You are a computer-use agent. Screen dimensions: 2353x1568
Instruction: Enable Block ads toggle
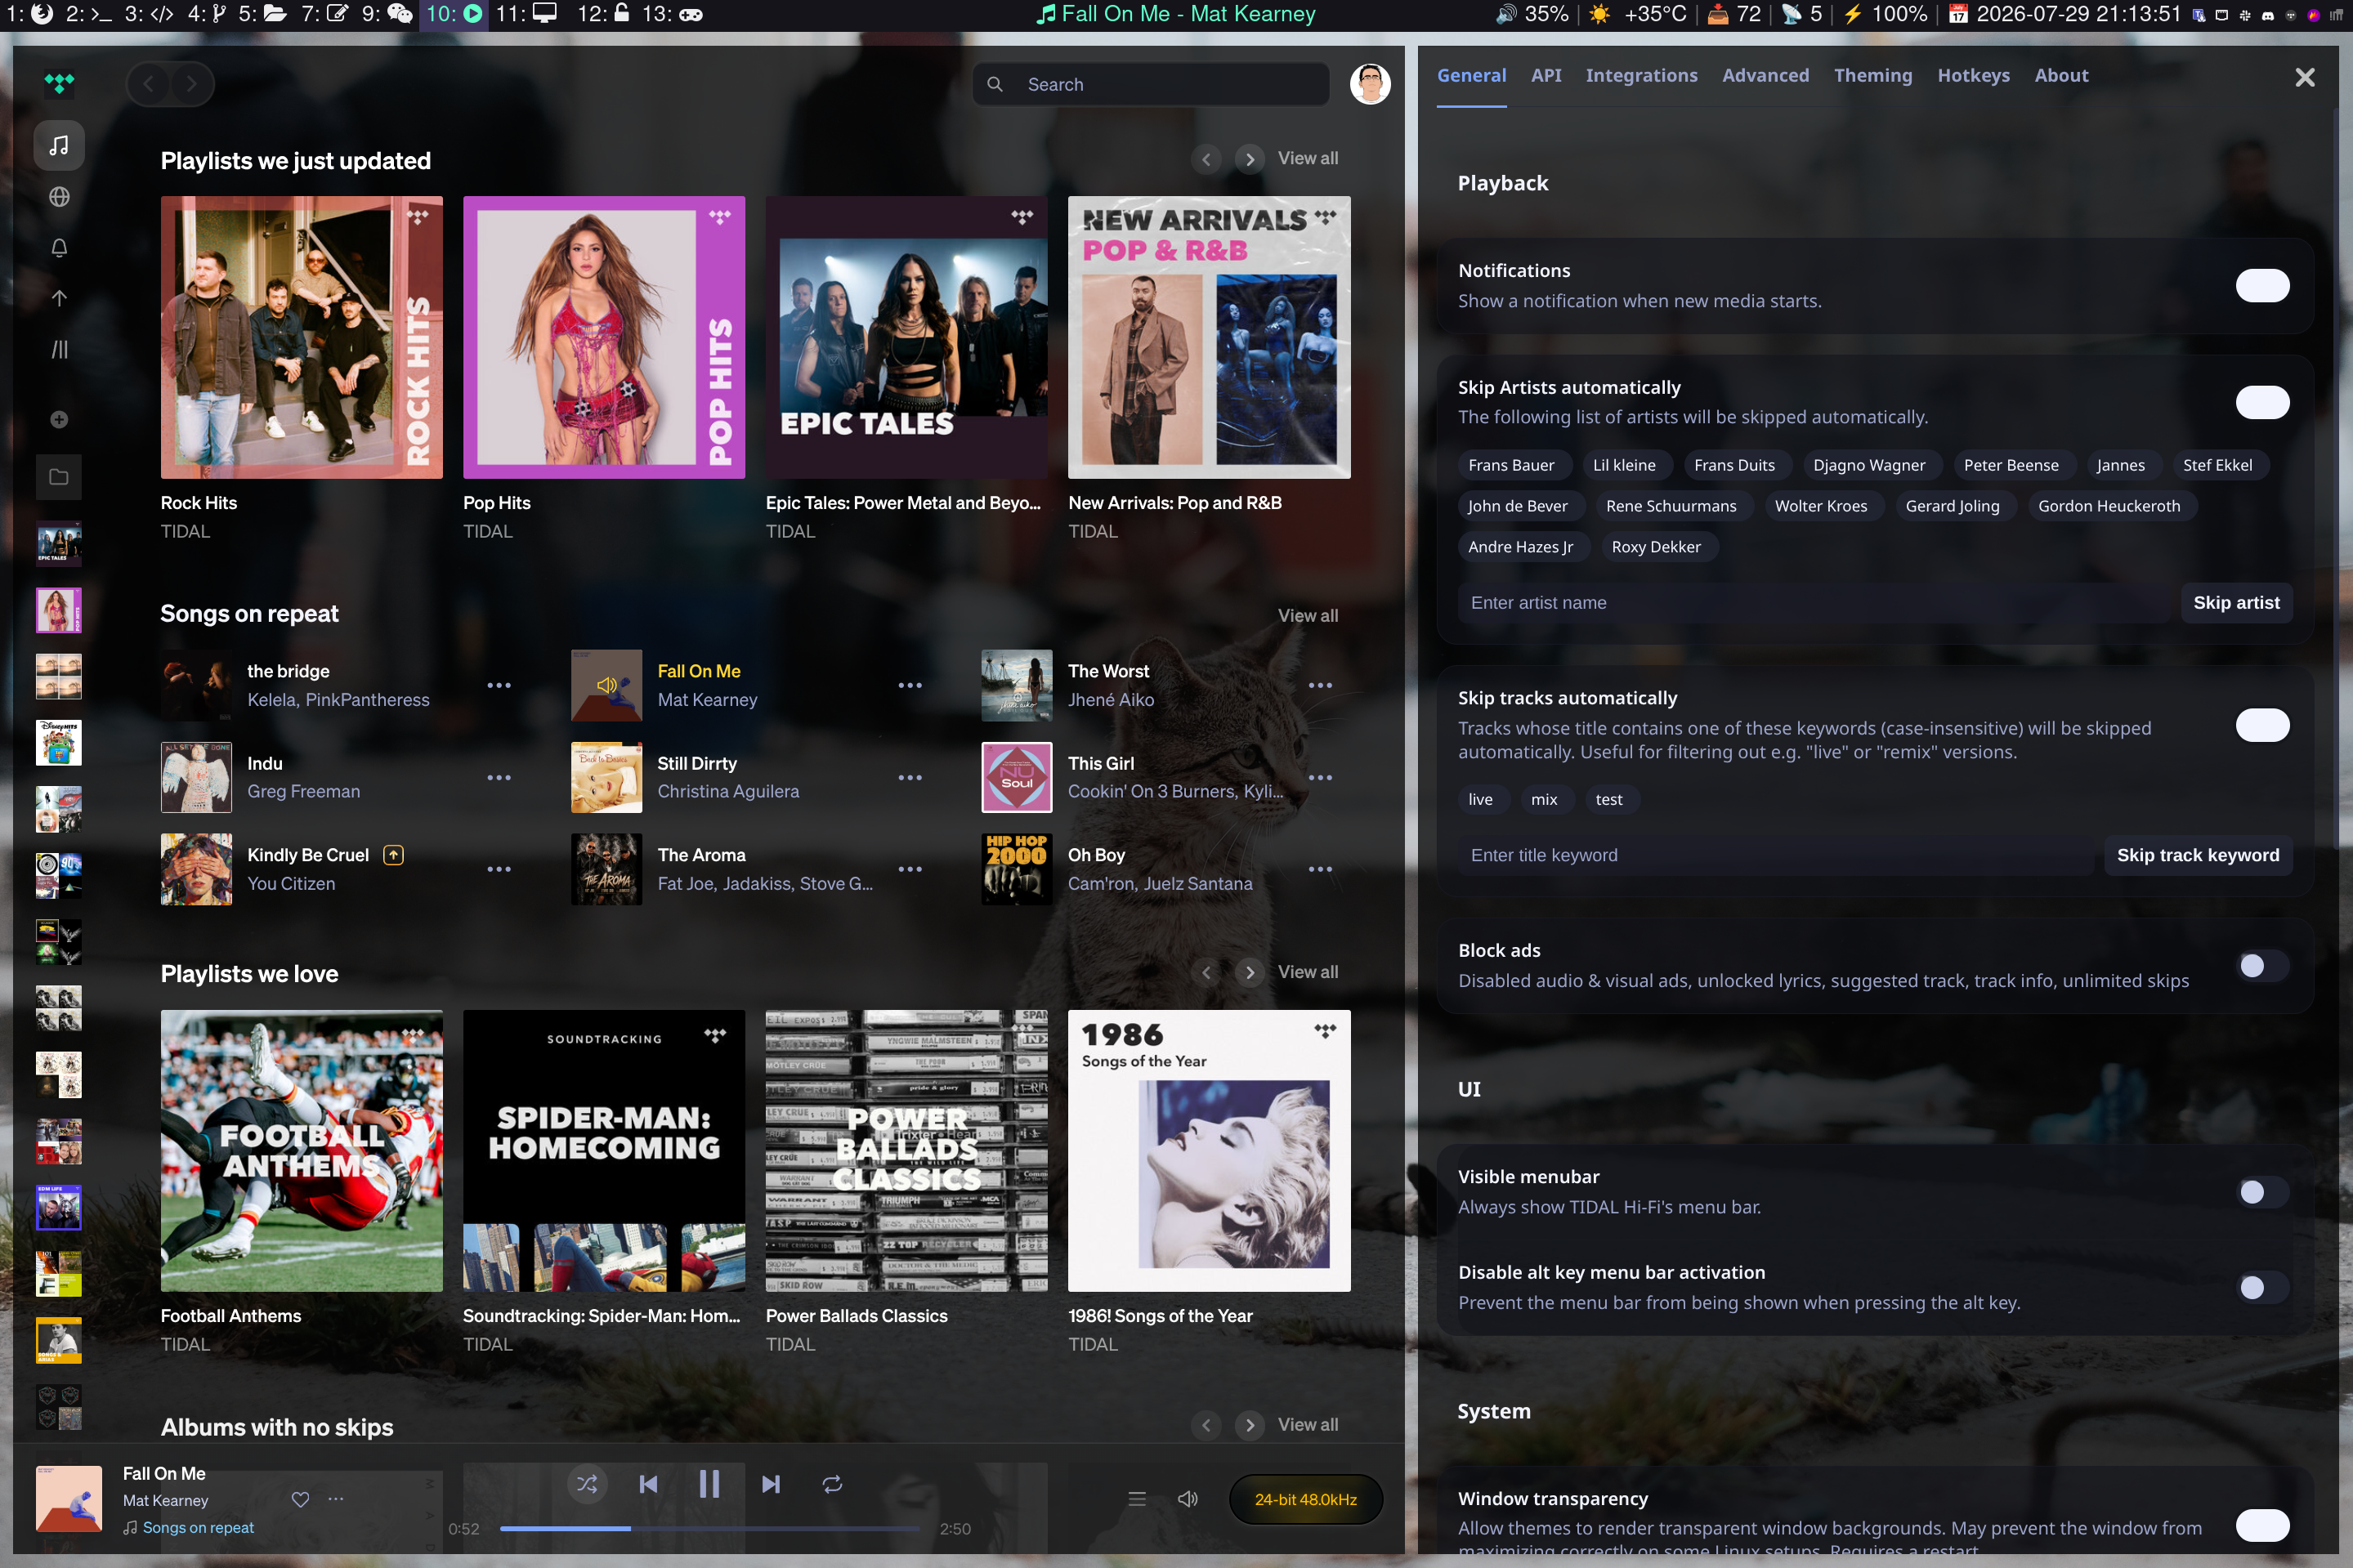[x=2262, y=965]
